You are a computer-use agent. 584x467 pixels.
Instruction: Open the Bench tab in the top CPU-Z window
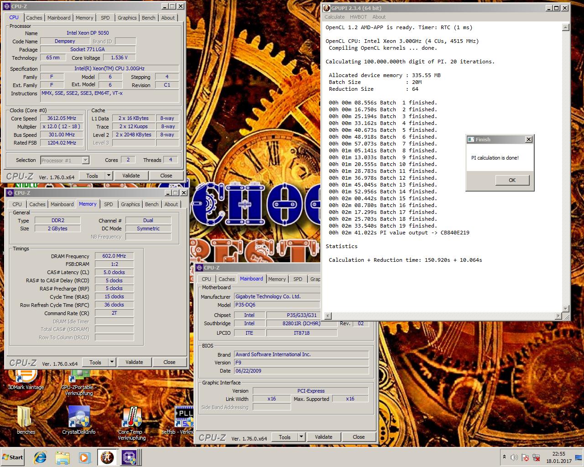(x=148, y=18)
